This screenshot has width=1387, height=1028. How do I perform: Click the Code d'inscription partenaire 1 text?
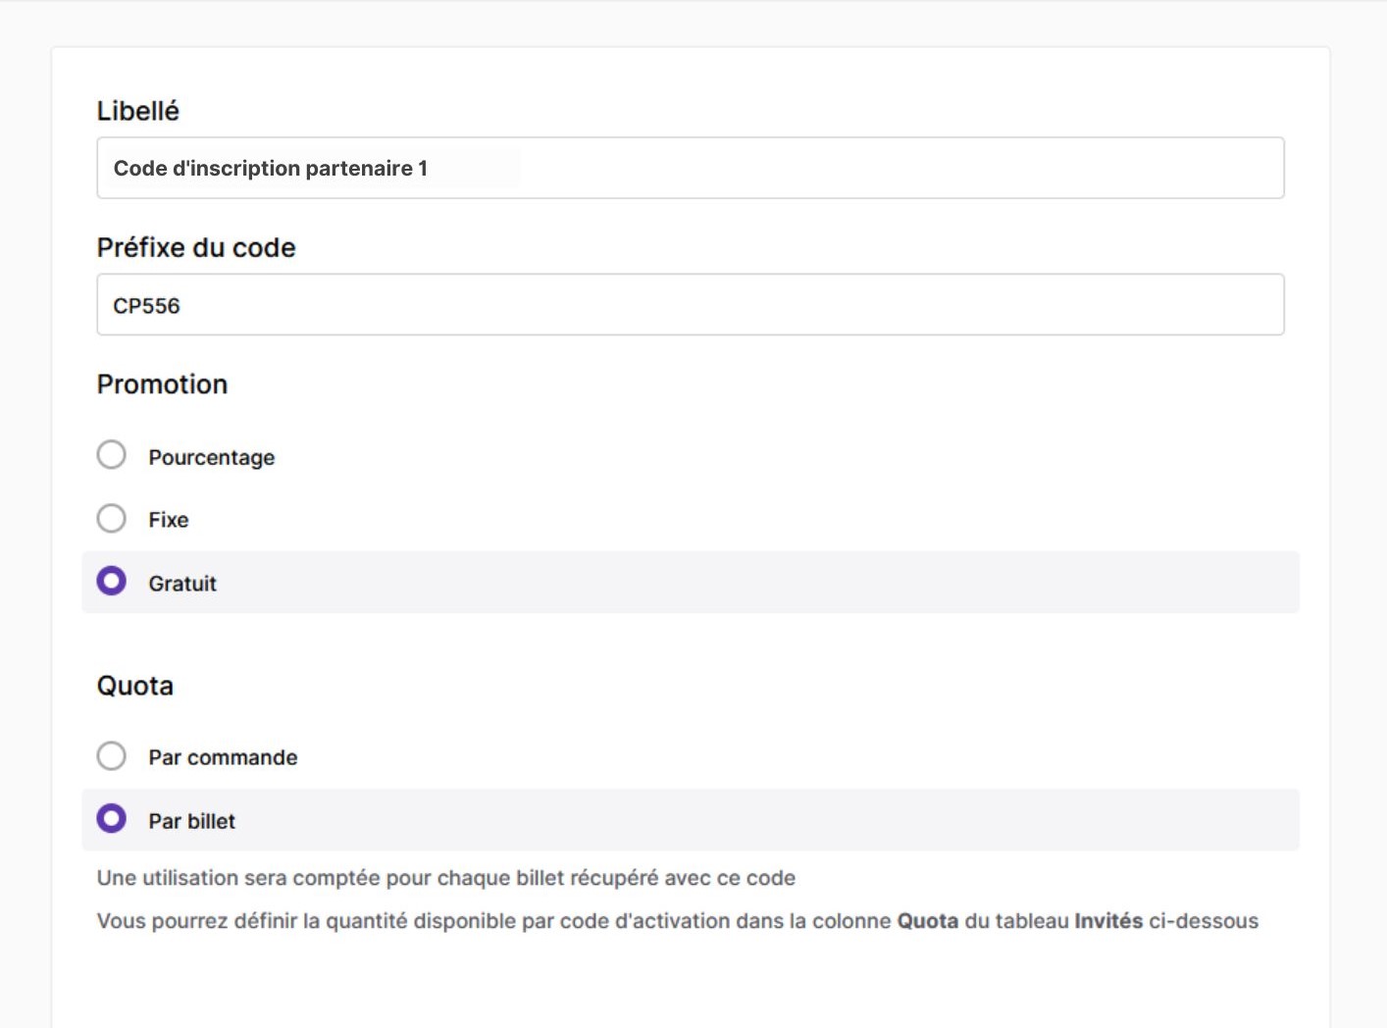[272, 168]
